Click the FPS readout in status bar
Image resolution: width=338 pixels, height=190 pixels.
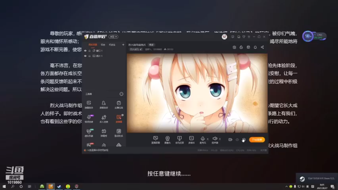coord(214,150)
